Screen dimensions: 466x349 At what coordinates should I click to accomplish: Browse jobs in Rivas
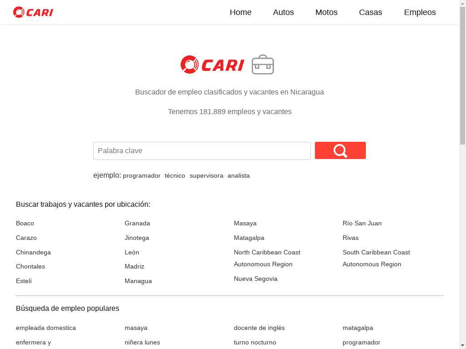[350, 238]
